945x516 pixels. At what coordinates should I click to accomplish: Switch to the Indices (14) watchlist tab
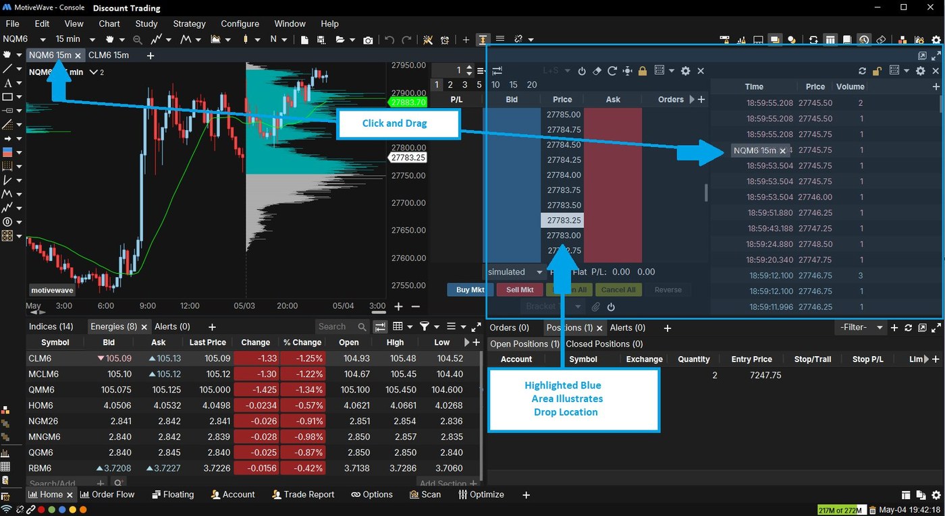click(51, 326)
